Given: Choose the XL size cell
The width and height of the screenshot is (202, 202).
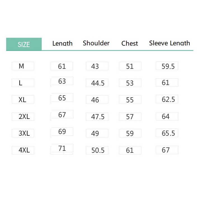Looking at the screenshot, I should (23, 99).
